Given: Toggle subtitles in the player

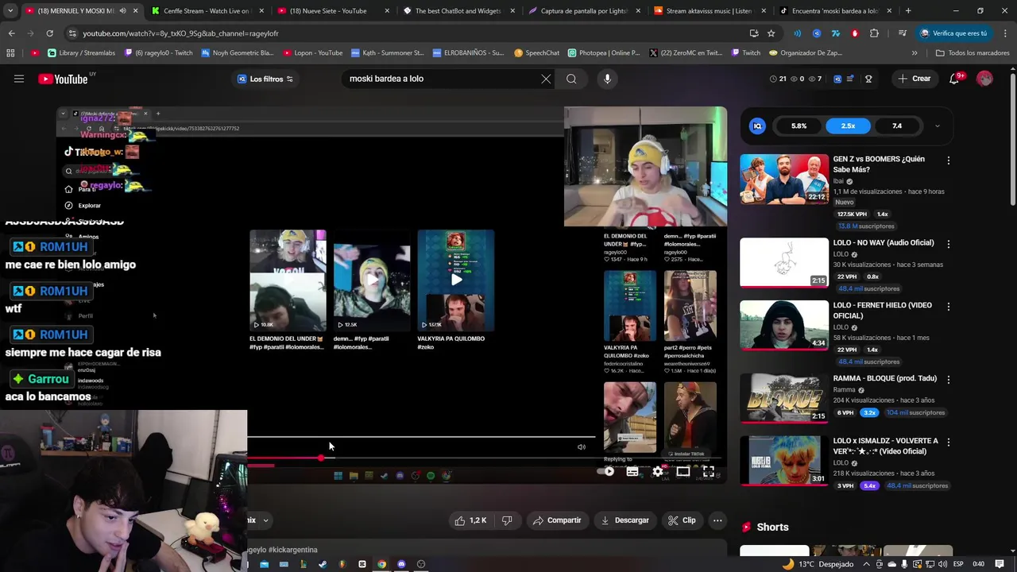Looking at the screenshot, I should 632,471.
